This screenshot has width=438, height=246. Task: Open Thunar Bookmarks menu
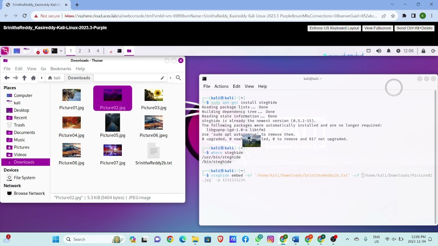pos(61,69)
